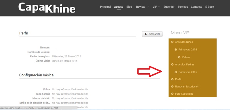Open the Principal menu item
The image size is (230, 110).
[x=105, y=7]
